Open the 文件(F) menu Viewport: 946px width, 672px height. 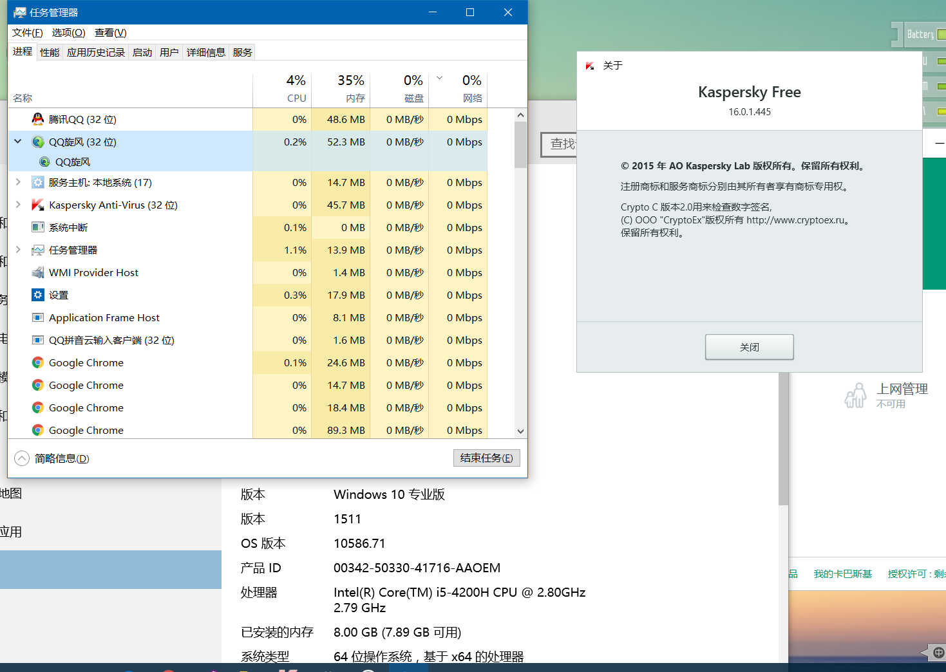pyautogui.click(x=28, y=33)
